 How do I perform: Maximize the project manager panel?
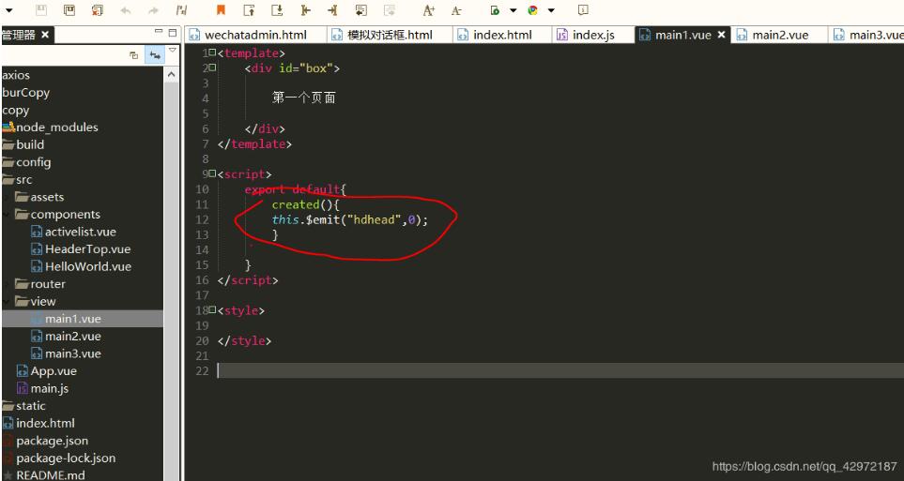coord(173,33)
